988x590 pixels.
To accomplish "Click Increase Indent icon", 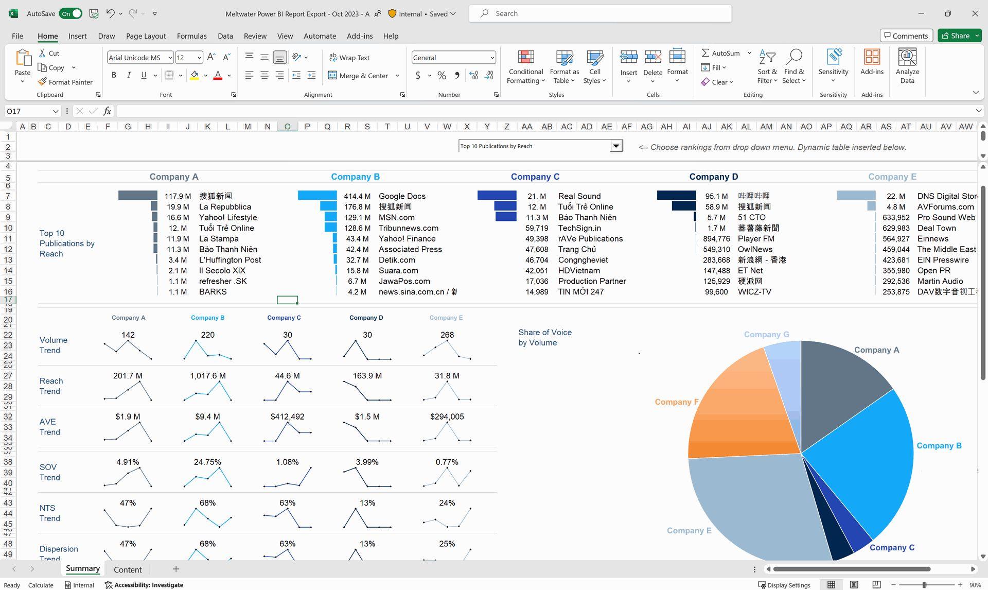I will coord(311,75).
